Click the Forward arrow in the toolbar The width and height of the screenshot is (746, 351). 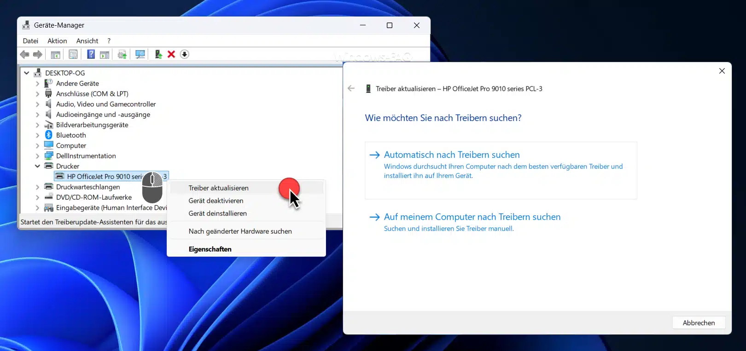click(x=38, y=54)
